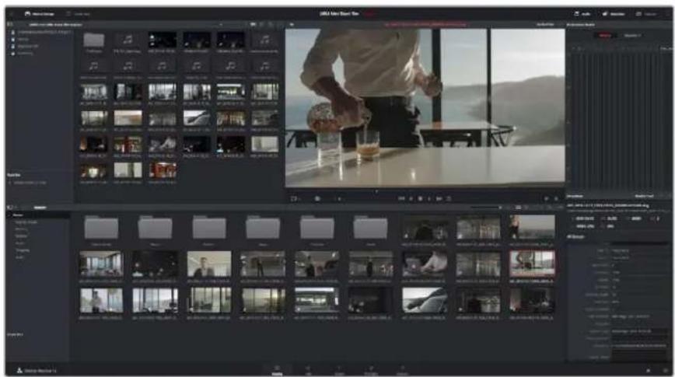Open Project Settings gear icon
Image resolution: width=675 pixels, height=377 pixels.
666,371
